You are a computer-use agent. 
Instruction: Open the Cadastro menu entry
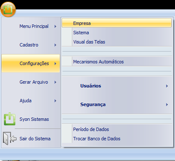(31, 45)
